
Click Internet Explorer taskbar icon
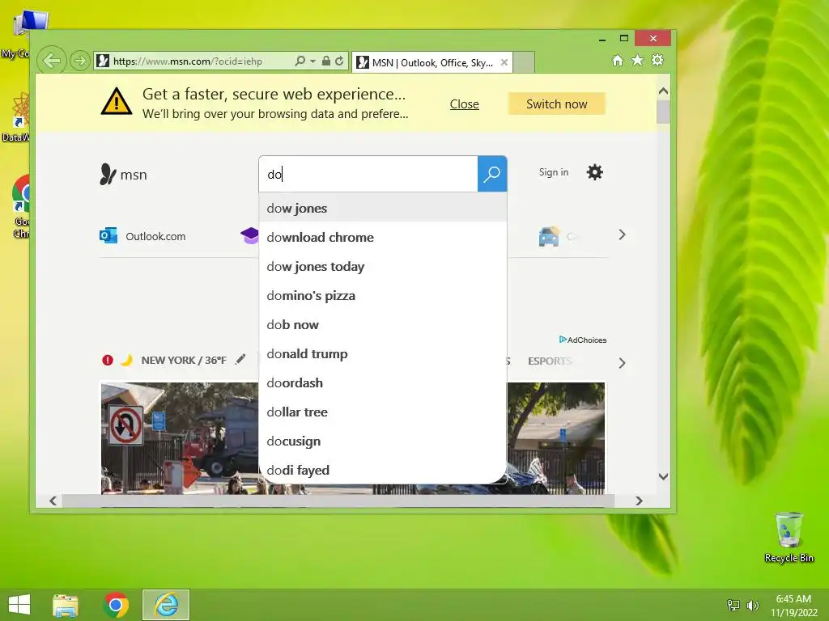coord(166,605)
